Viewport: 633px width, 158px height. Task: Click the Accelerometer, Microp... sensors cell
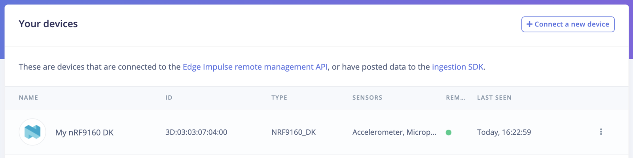coord(394,132)
